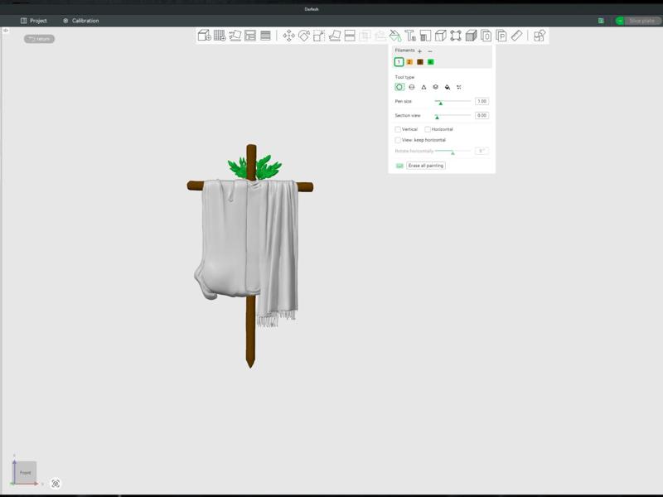663x497 pixels.
Task: Select the sphere brush tool type
Action: [x=412, y=87]
